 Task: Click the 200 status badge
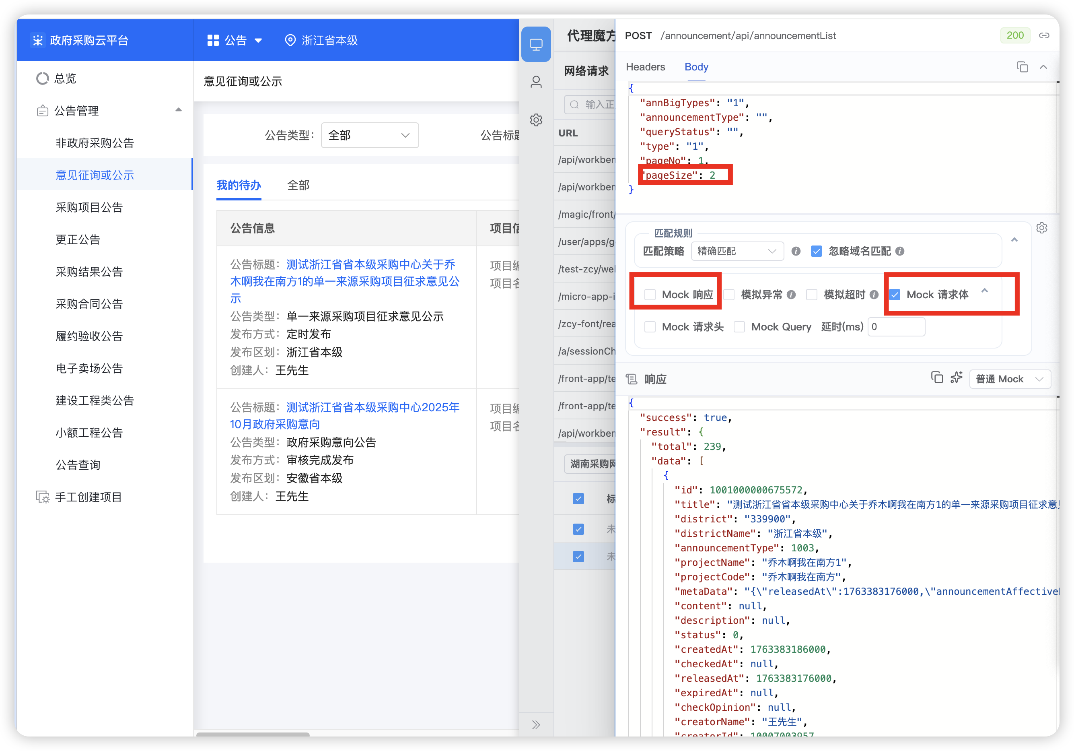coord(1014,35)
